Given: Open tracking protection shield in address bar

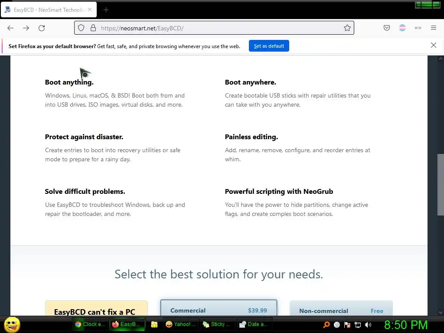Looking at the screenshot, I should tap(81, 28).
